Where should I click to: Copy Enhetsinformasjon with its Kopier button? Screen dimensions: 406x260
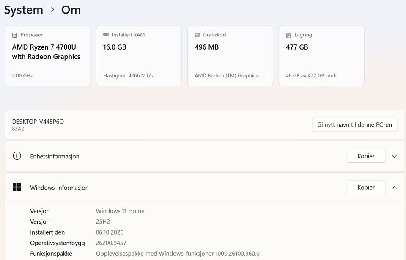click(366, 156)
